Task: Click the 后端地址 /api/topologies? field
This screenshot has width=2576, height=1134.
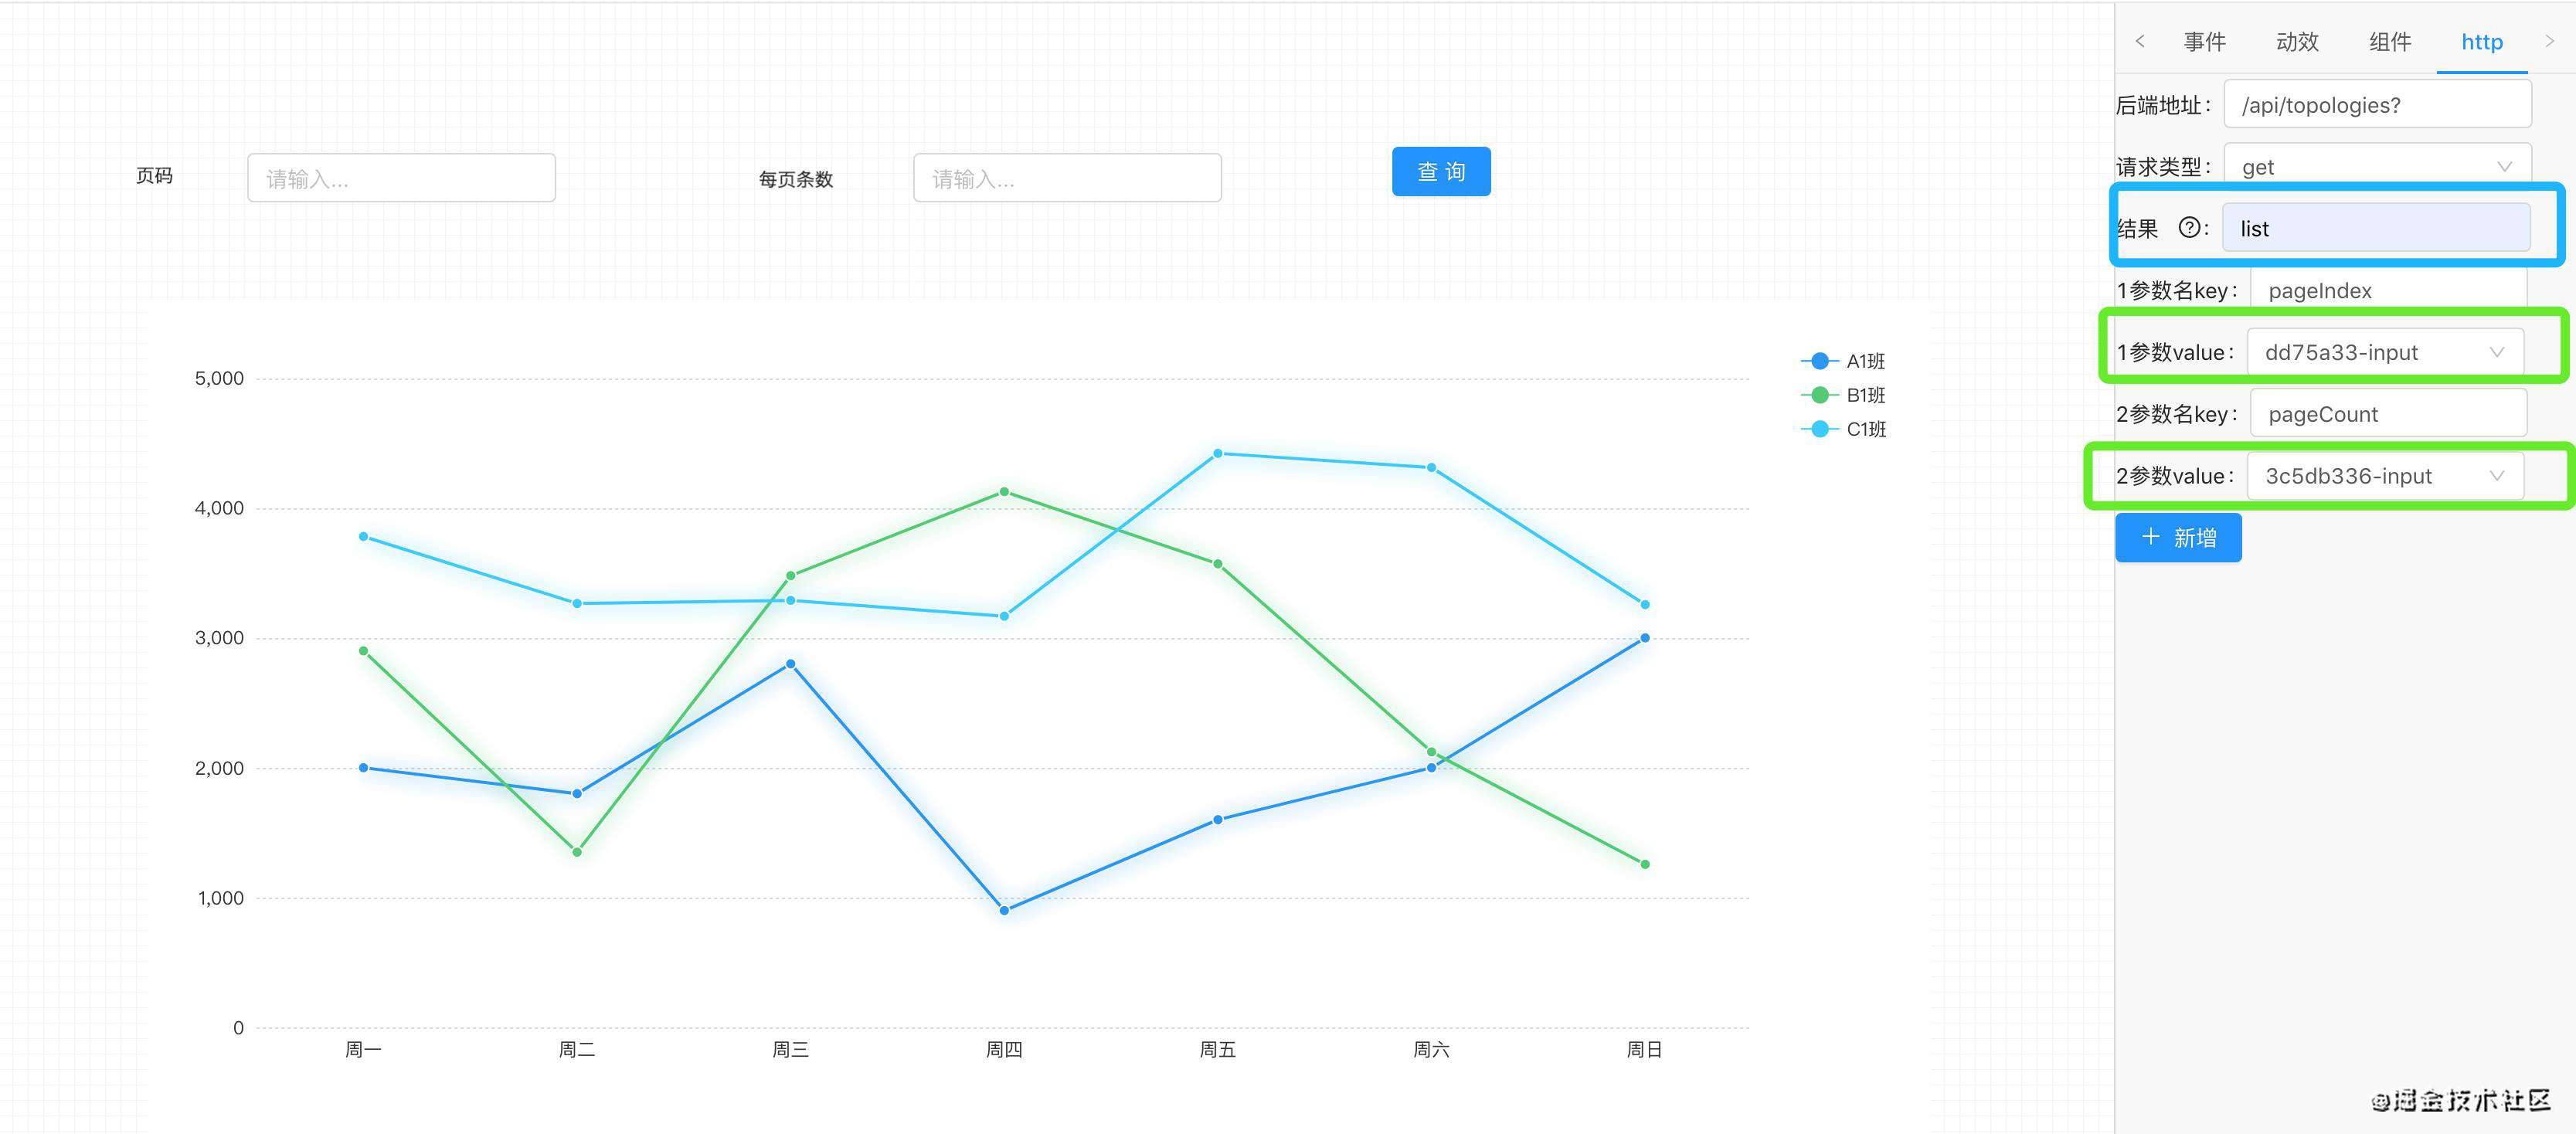Action: coord(2376,105)
